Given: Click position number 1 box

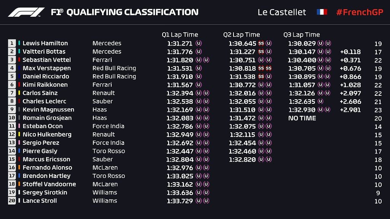Looking at the screenshot, I should click(x=12, y=43).
